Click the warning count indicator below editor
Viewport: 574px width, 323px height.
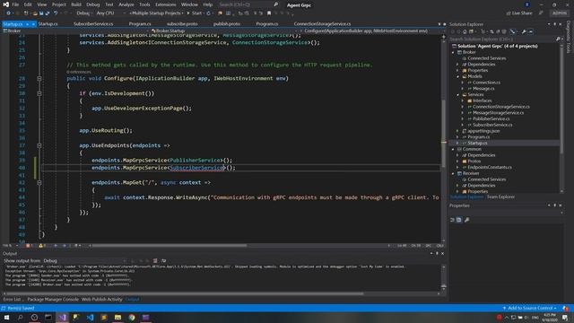pos(42,246)
